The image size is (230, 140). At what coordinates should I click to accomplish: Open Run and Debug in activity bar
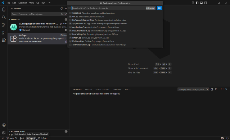coord(4,33)
